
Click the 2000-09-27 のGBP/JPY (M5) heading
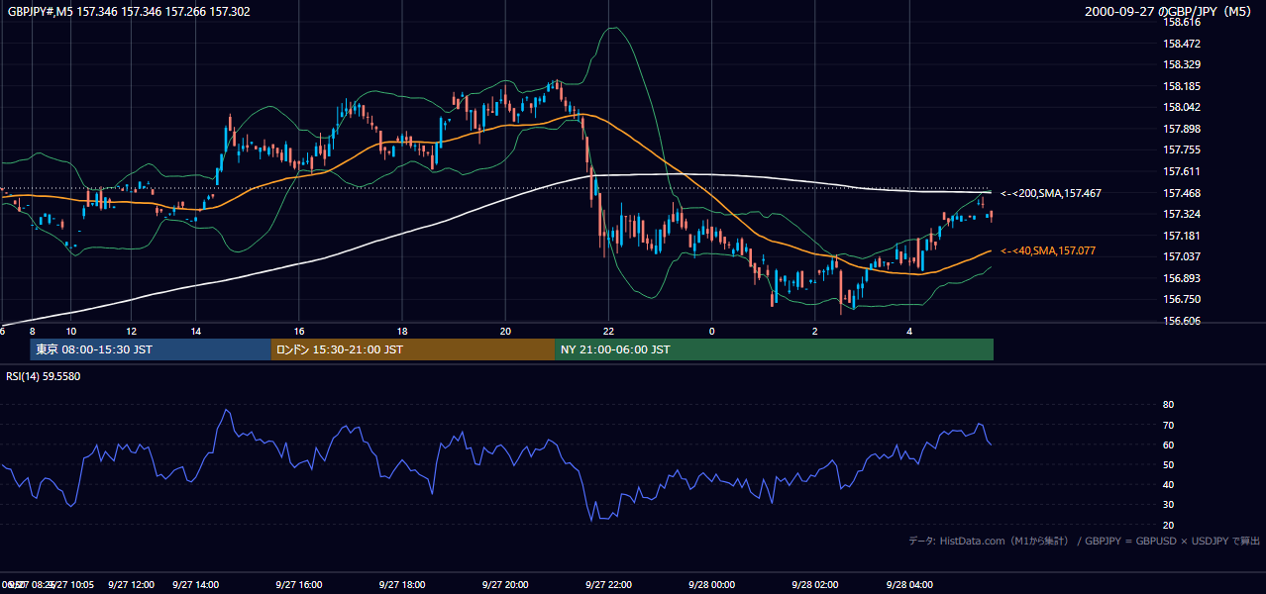coord(1170,11)
